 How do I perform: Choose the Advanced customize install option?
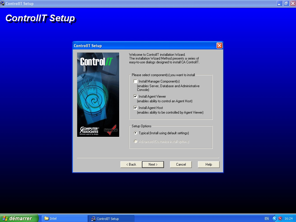click(136, 142)
